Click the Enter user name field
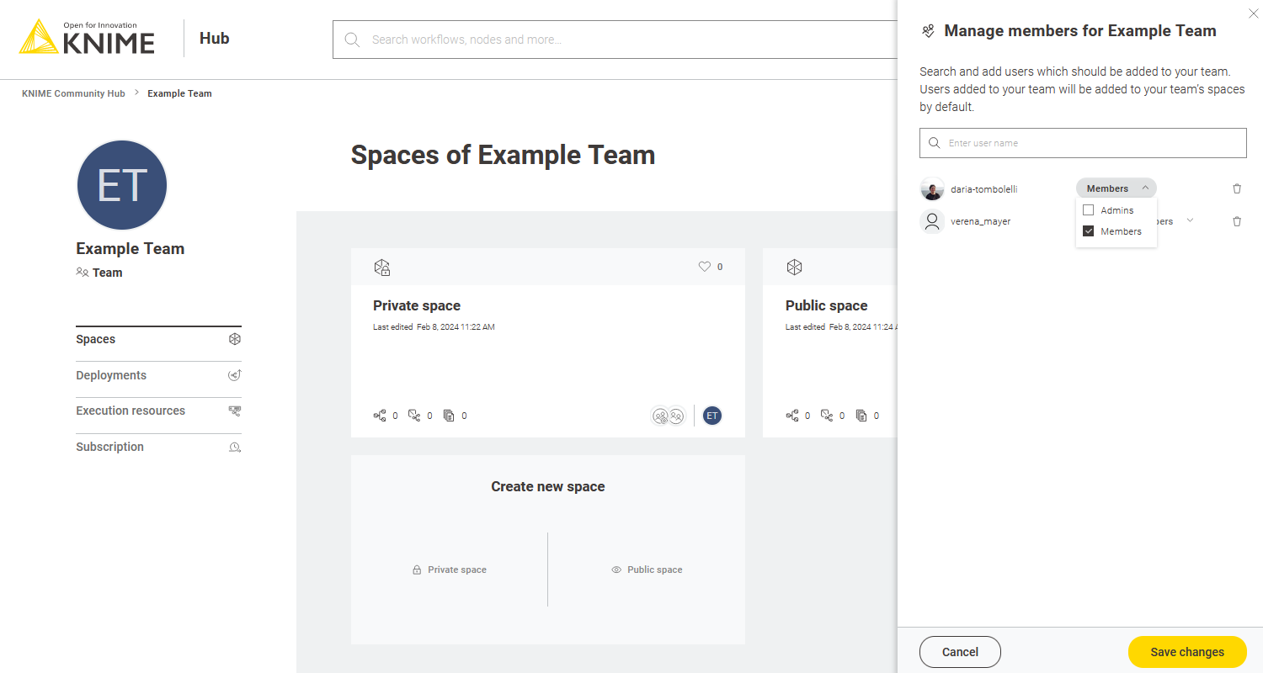 click(x=1090, y=143)
